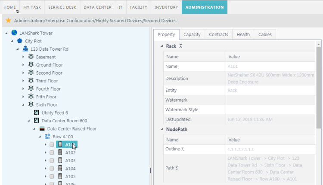Click the 123 Data Tower Rd building icon
Image resolution: width=323 pixels, height=185 pixels.
25,49
